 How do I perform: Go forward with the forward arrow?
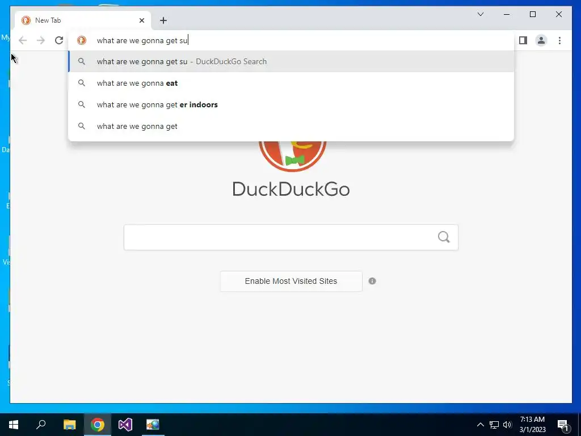pyautogui.click(x=41, y=40)
